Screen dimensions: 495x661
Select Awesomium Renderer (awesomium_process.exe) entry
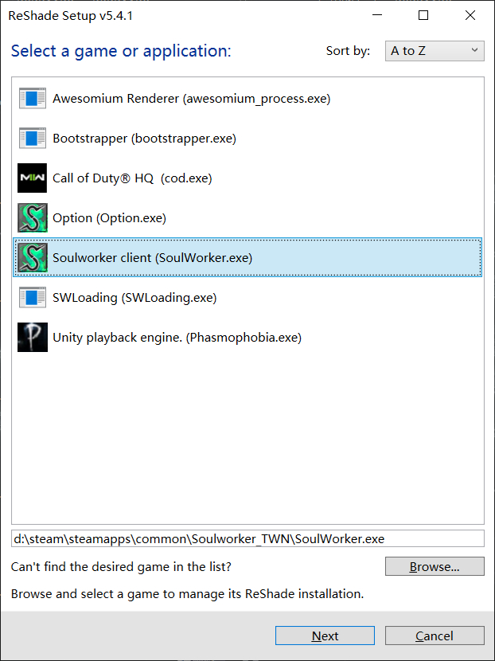[x=191, y=99]
